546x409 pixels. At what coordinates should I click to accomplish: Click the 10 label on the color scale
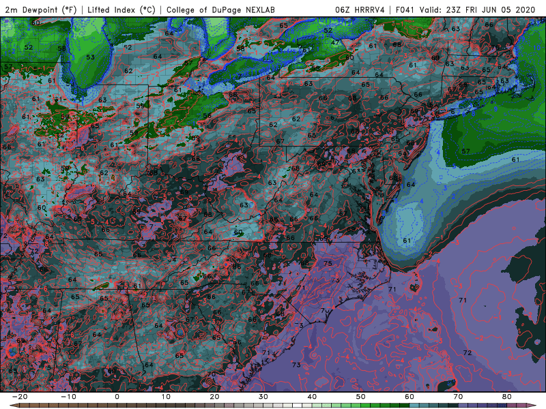(x=166, y=397)
